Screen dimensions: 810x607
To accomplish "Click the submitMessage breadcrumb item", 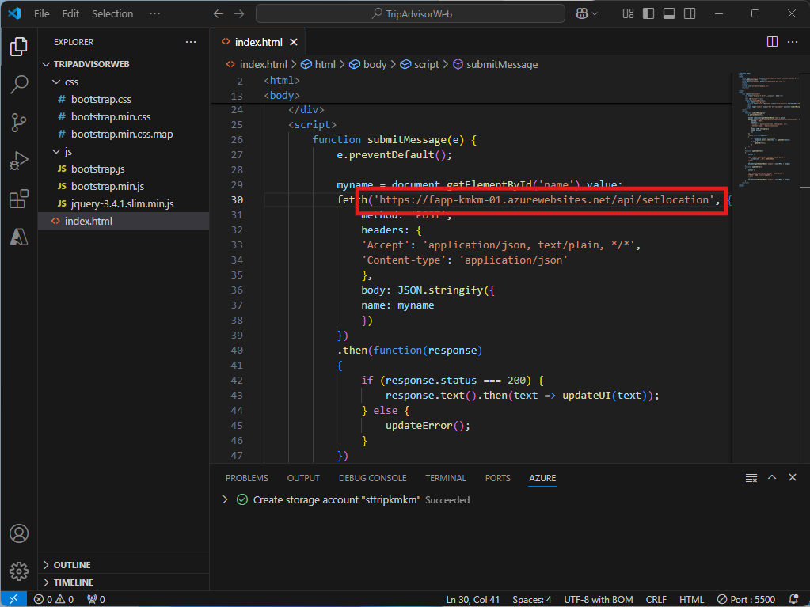I will (x=496, y=65).
